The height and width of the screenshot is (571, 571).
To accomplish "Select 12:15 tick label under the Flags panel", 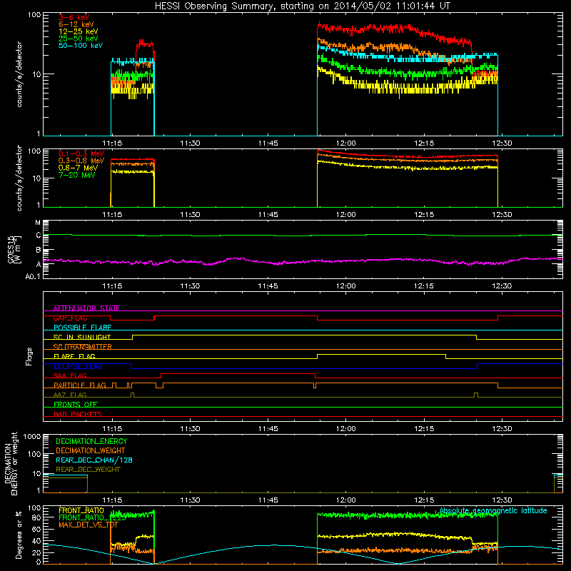I will [423, 429].
